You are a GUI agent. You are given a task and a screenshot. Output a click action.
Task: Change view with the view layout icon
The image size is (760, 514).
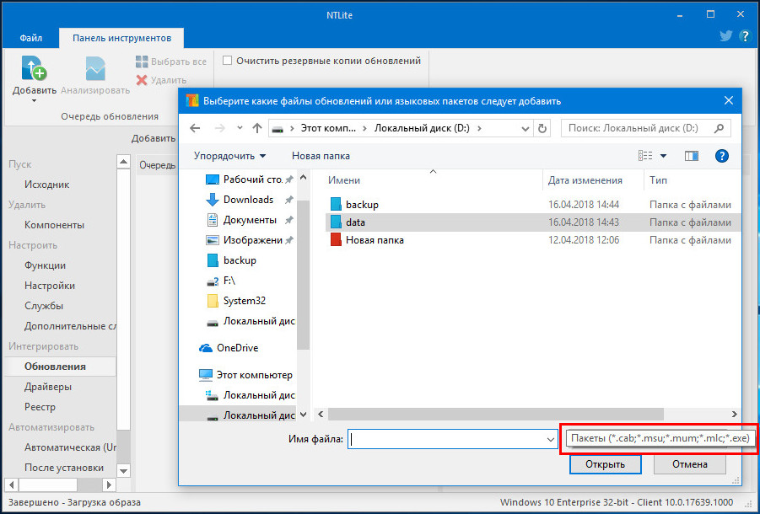[x=645, y=156]
